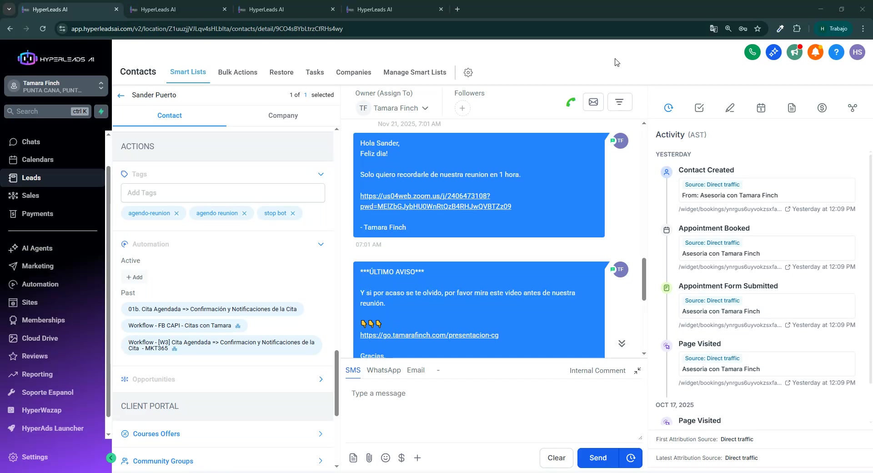Click the green phone dialer icon
The image size is (873, 473).
(753, 52)
